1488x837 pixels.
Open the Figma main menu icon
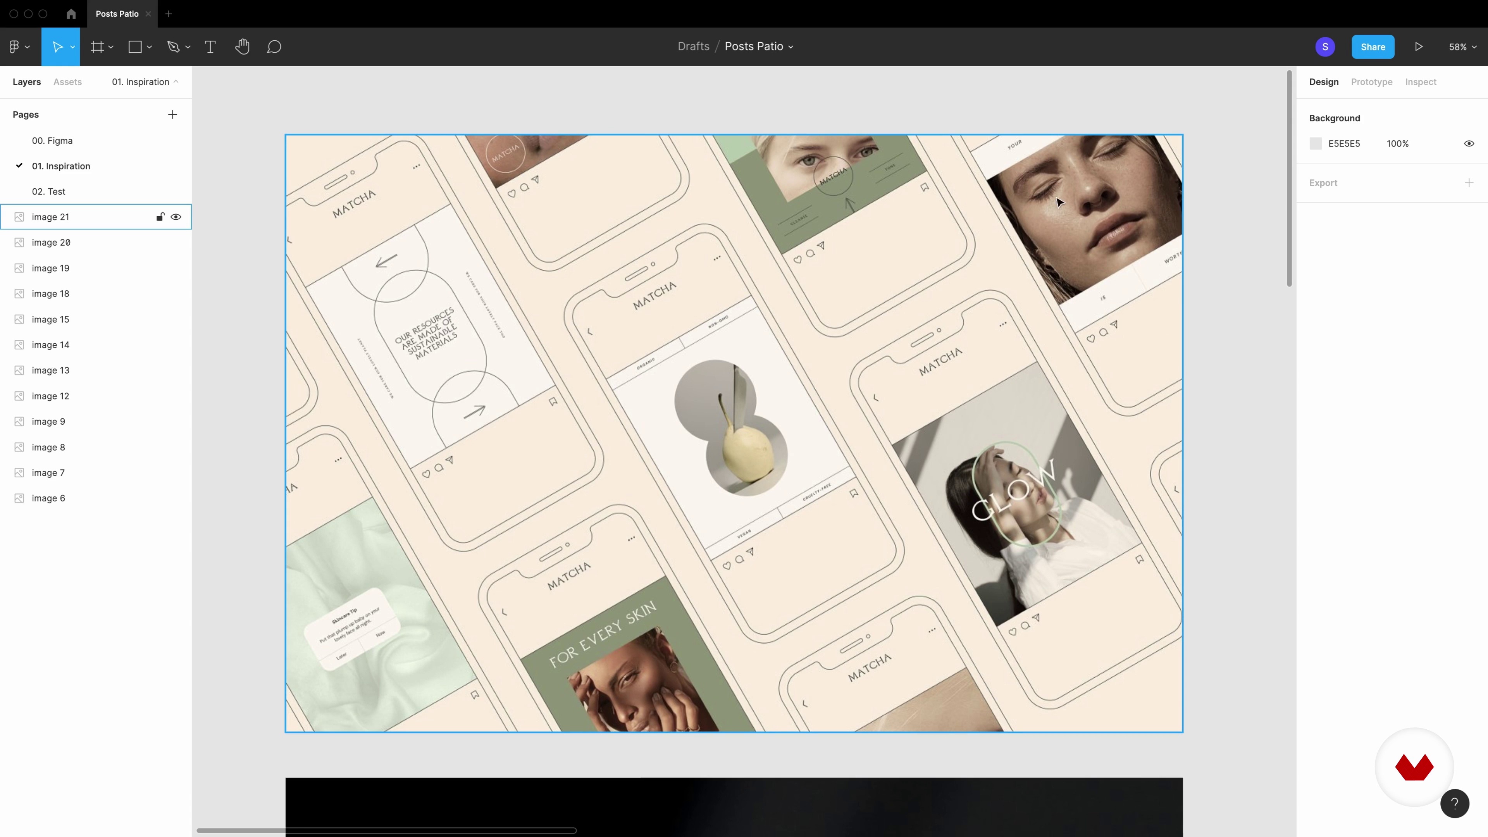(14, 47)
